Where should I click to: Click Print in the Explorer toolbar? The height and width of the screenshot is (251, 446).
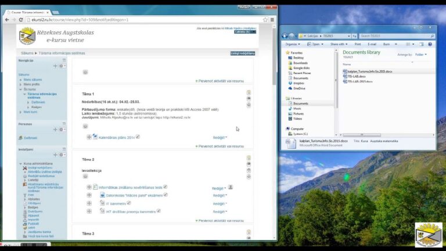[358, 44]
